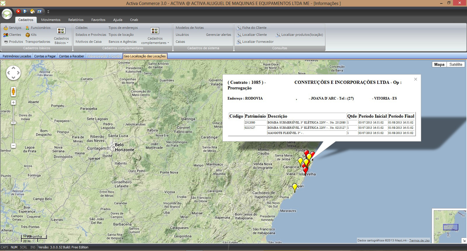Screen dimensions: 467x251
Task: Select the Cadastros ribbon tab
Action: point(26,20)
